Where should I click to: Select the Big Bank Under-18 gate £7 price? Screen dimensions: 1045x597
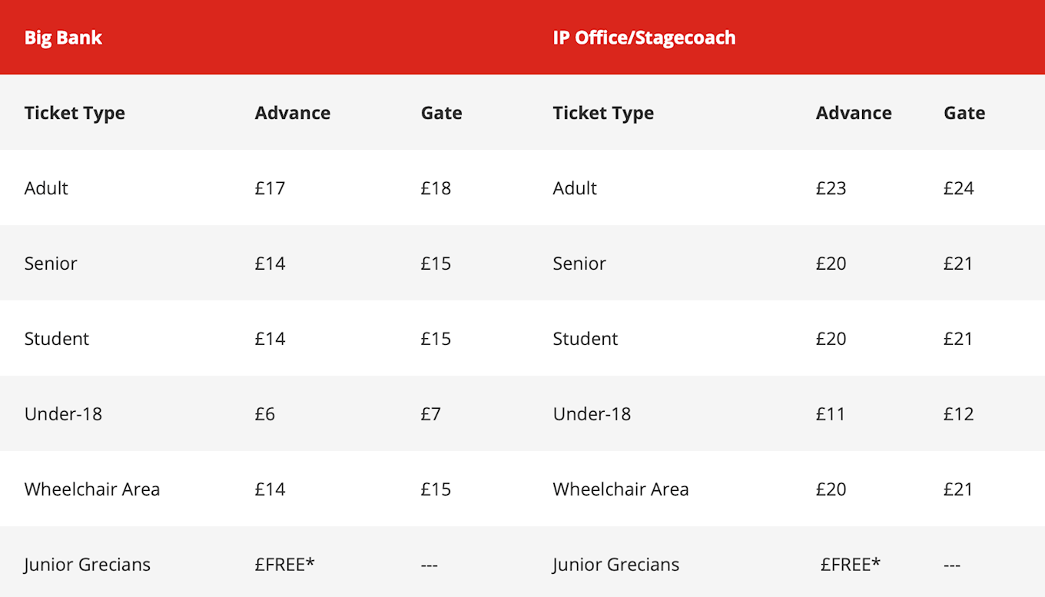(x=431, y=414)
